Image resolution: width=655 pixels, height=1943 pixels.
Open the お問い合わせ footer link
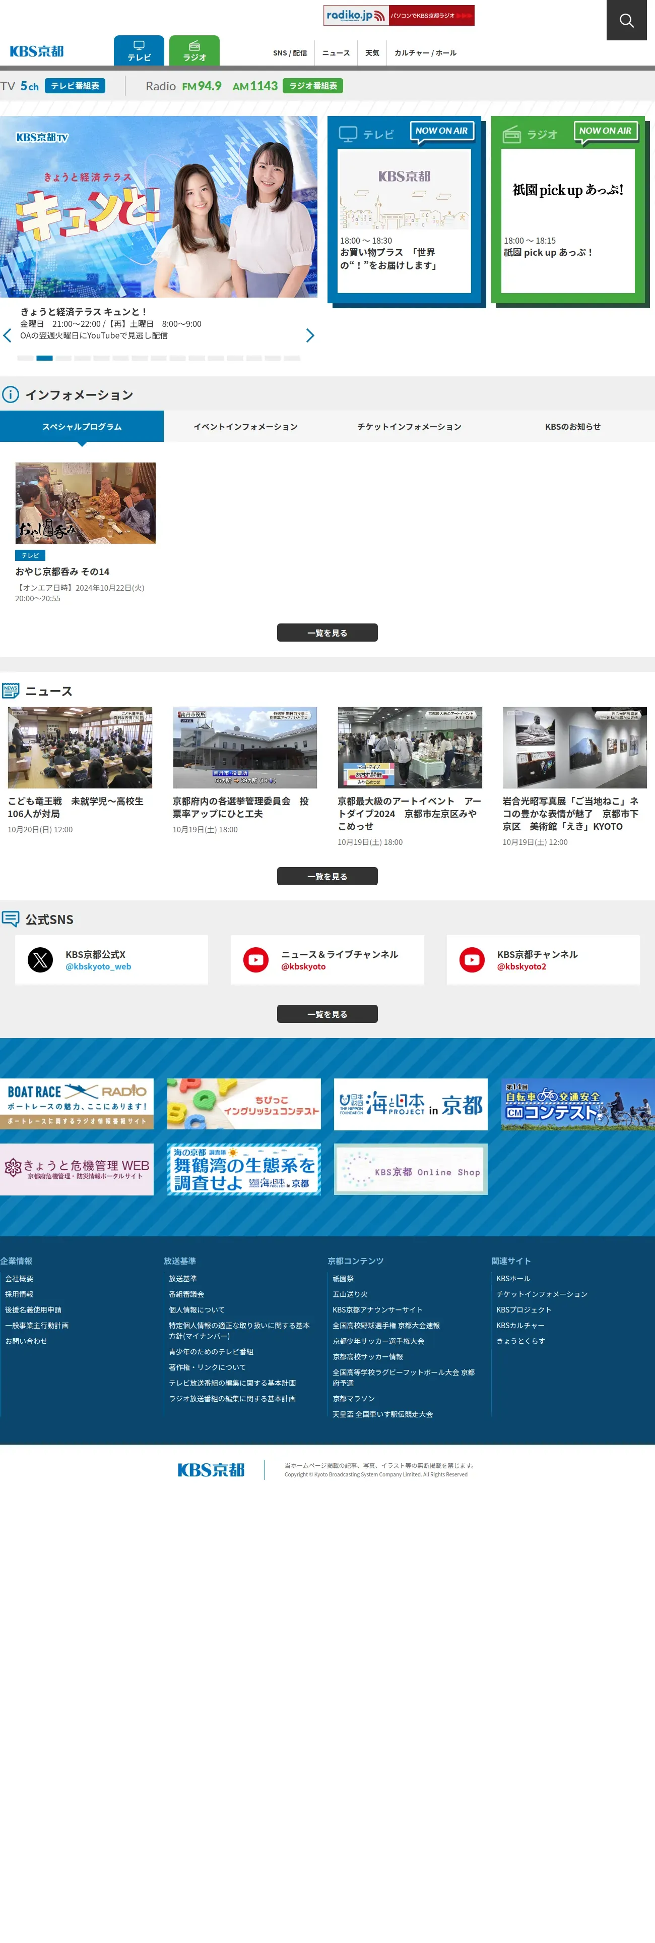pos(26,1341)
